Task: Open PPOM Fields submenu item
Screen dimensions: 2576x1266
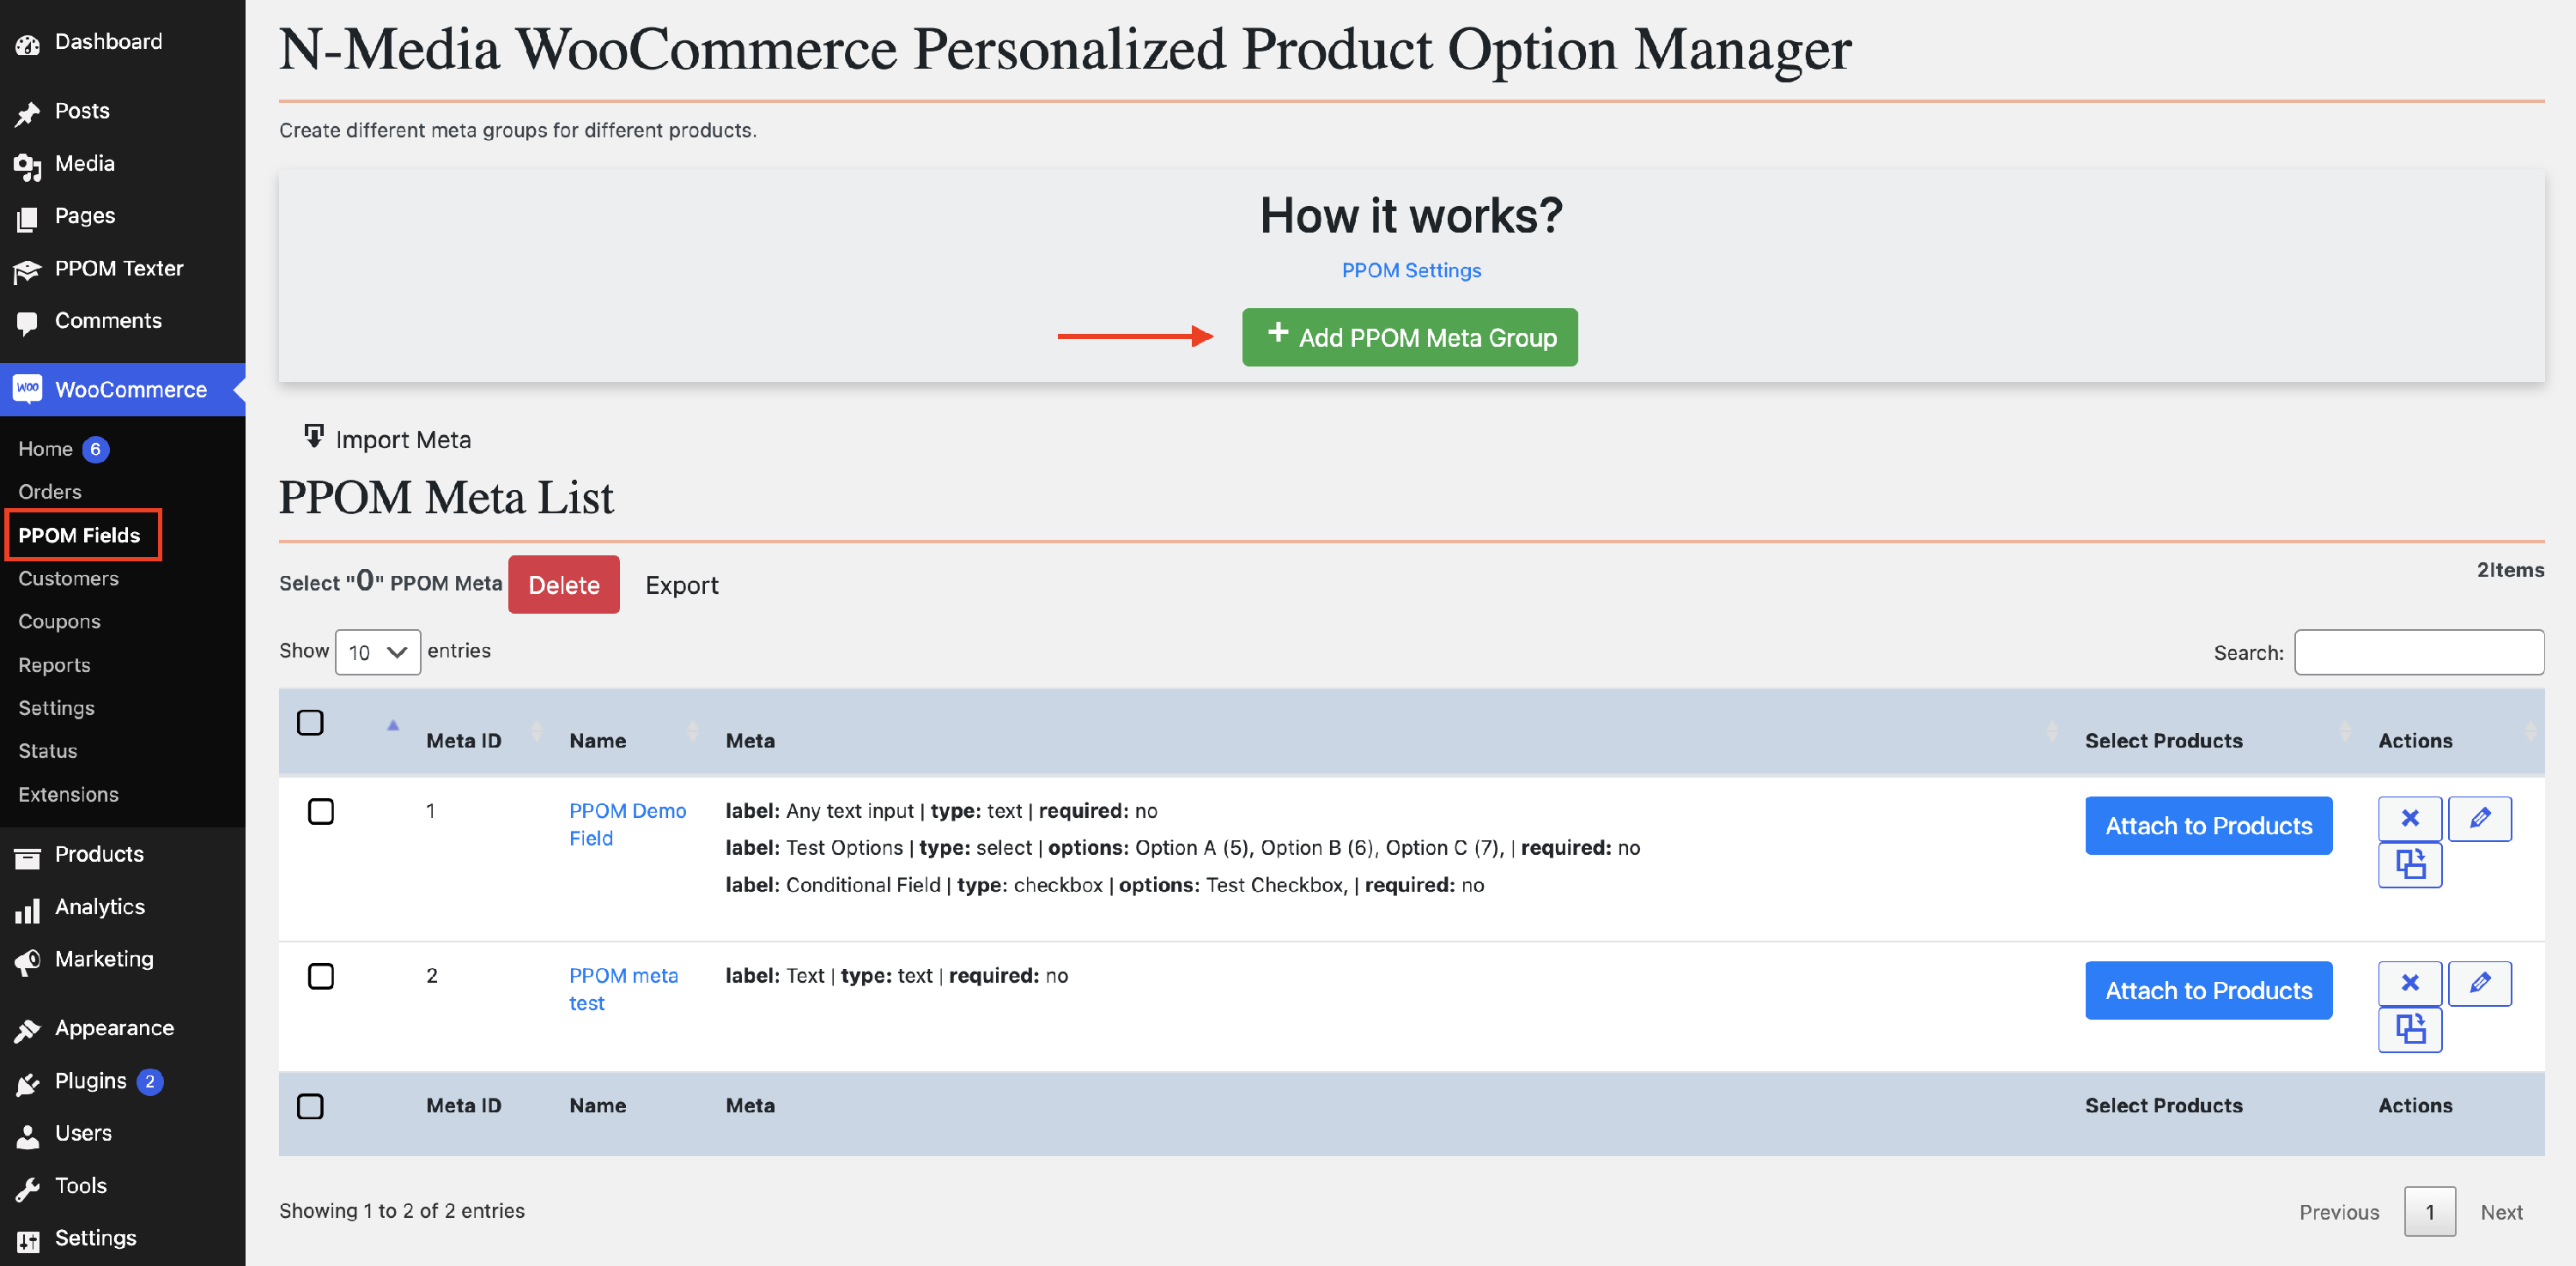Action: point(79,535)
